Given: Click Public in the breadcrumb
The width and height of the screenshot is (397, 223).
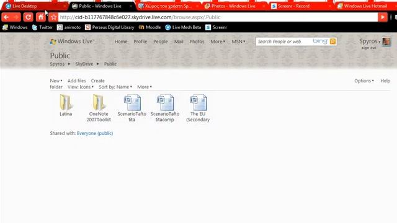Looking at the screenshot, I should coord(110,64).
